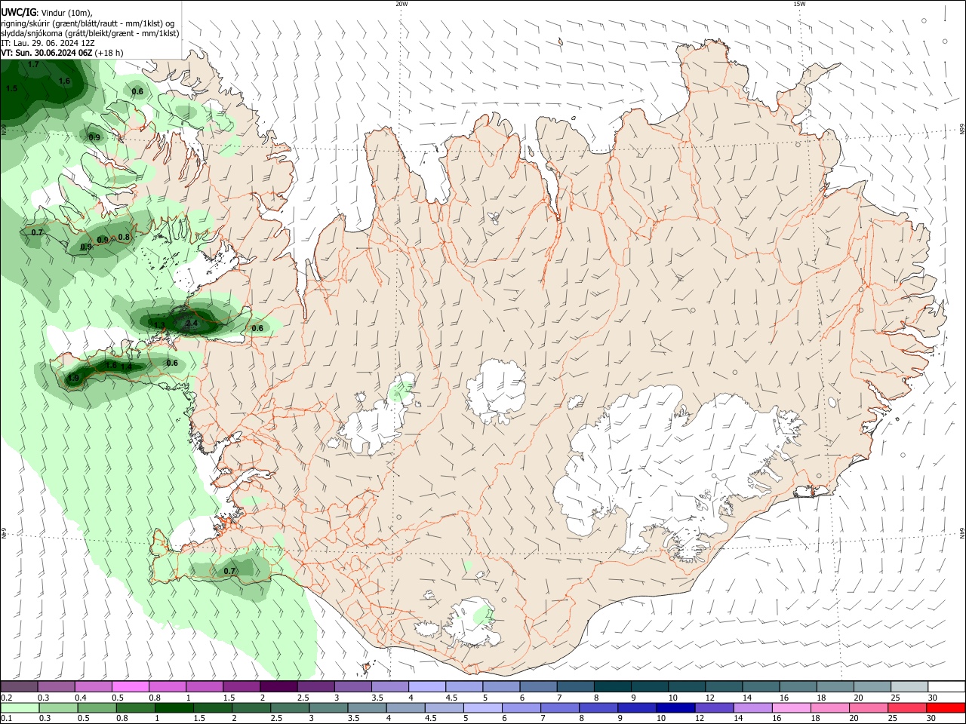Click the '15W' longitude label

pyautogui.click(x=798, y=4)
